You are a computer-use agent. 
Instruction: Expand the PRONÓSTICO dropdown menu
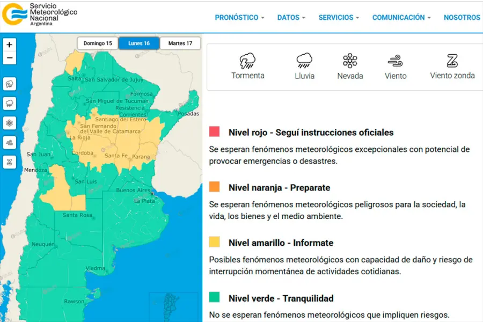point(239,18)
